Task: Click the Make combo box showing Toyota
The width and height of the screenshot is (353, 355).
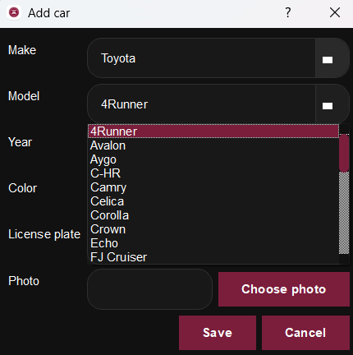Action: tap(218, 58)
